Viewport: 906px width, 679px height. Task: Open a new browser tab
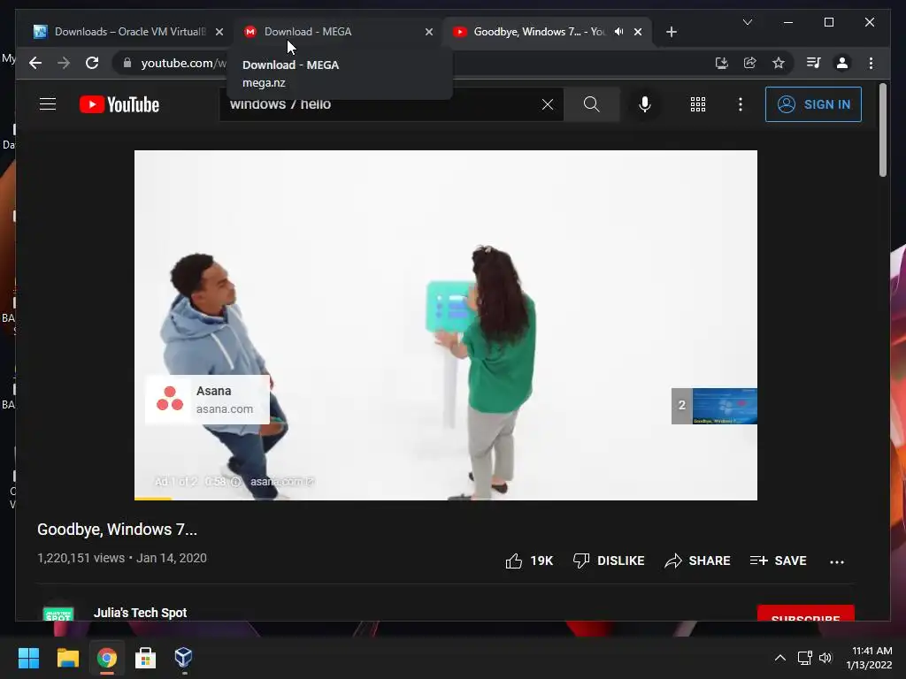[x=672, y=32]
